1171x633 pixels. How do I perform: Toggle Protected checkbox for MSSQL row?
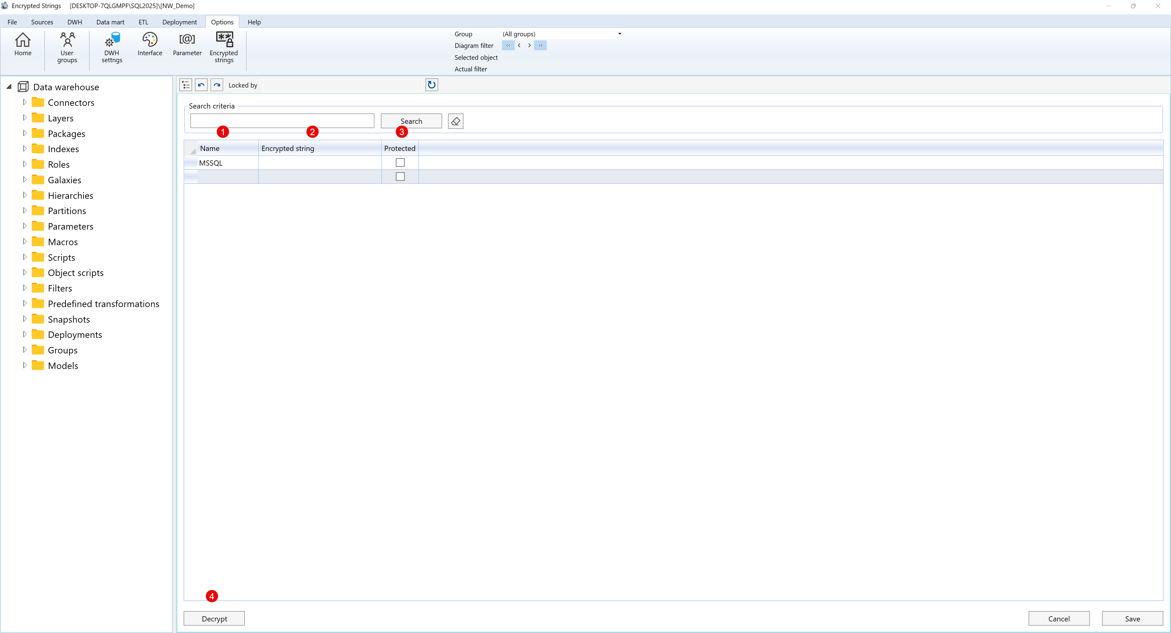(x=400, y=163)
